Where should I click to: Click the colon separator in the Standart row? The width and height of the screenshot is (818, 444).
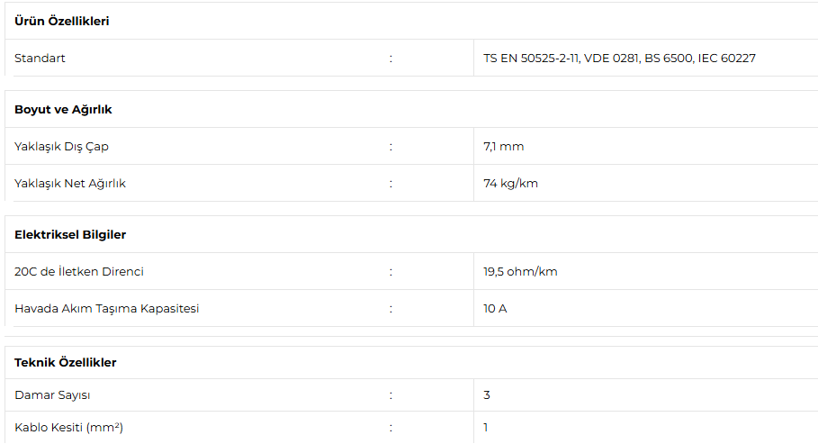tap(391, 59)
